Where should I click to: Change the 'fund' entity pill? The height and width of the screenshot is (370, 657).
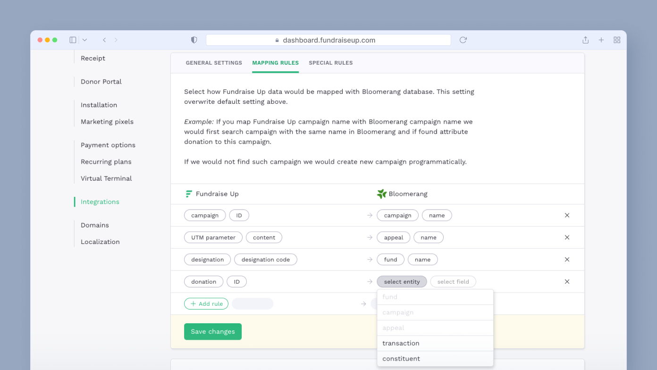click(391, 260)
